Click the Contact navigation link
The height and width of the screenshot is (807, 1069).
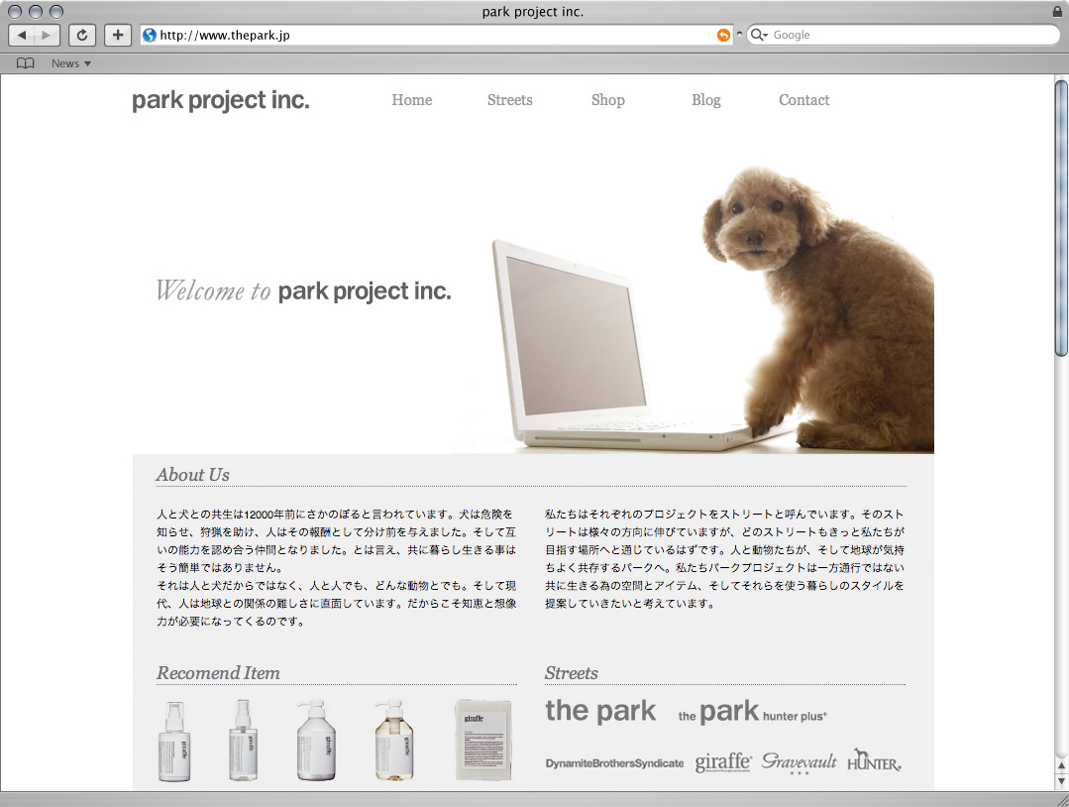803,100
